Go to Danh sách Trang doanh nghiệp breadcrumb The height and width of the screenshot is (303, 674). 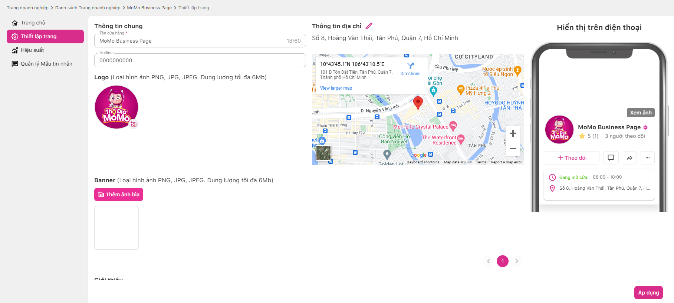click(x=88, y=8)
